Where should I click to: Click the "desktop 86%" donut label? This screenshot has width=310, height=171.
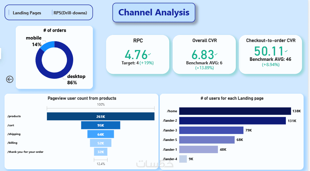pos(76,79)
